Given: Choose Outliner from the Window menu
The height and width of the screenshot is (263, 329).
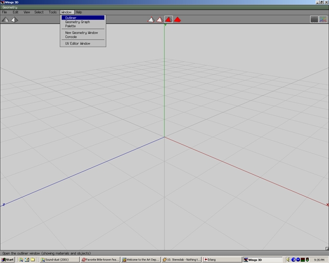Looking at the screenshot, I should click(x=83, y=18).
